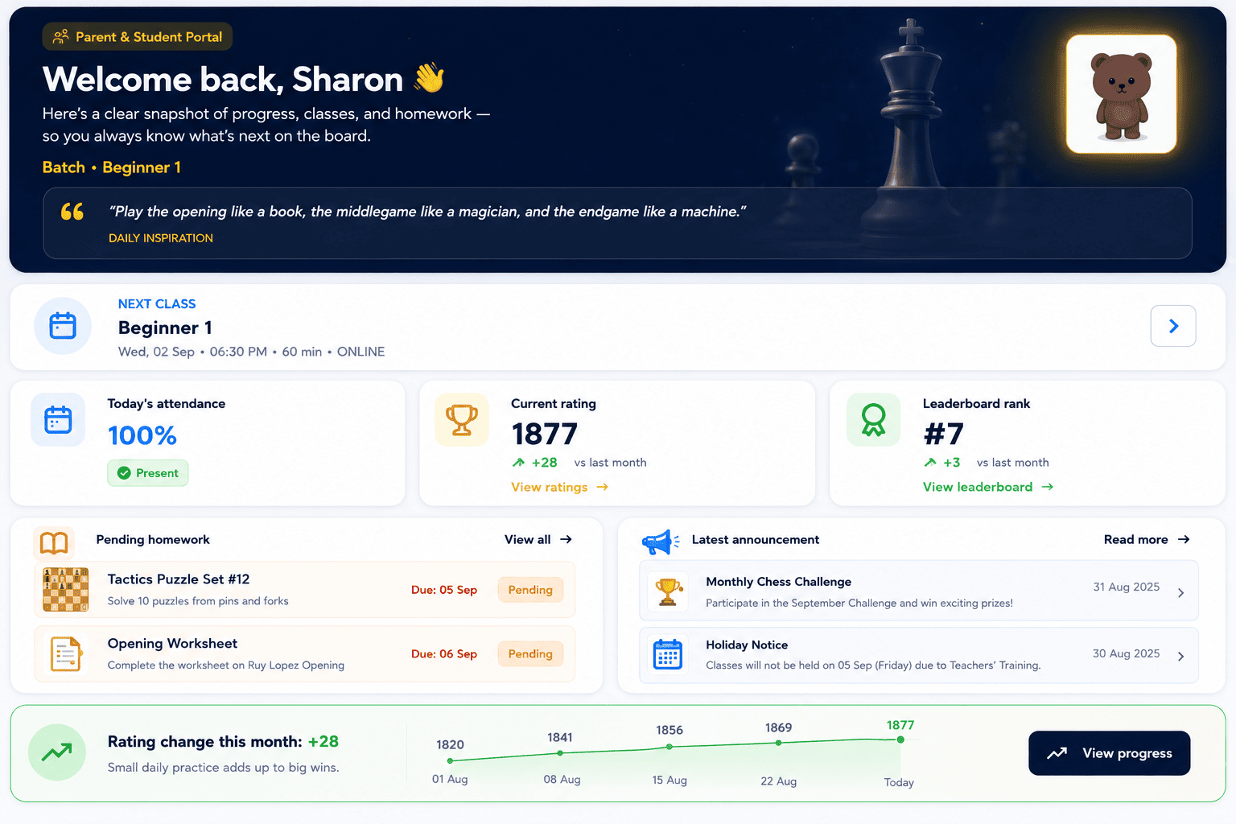Select the Today 1877 chart point
1236x824 pixels.
point(900,740)
